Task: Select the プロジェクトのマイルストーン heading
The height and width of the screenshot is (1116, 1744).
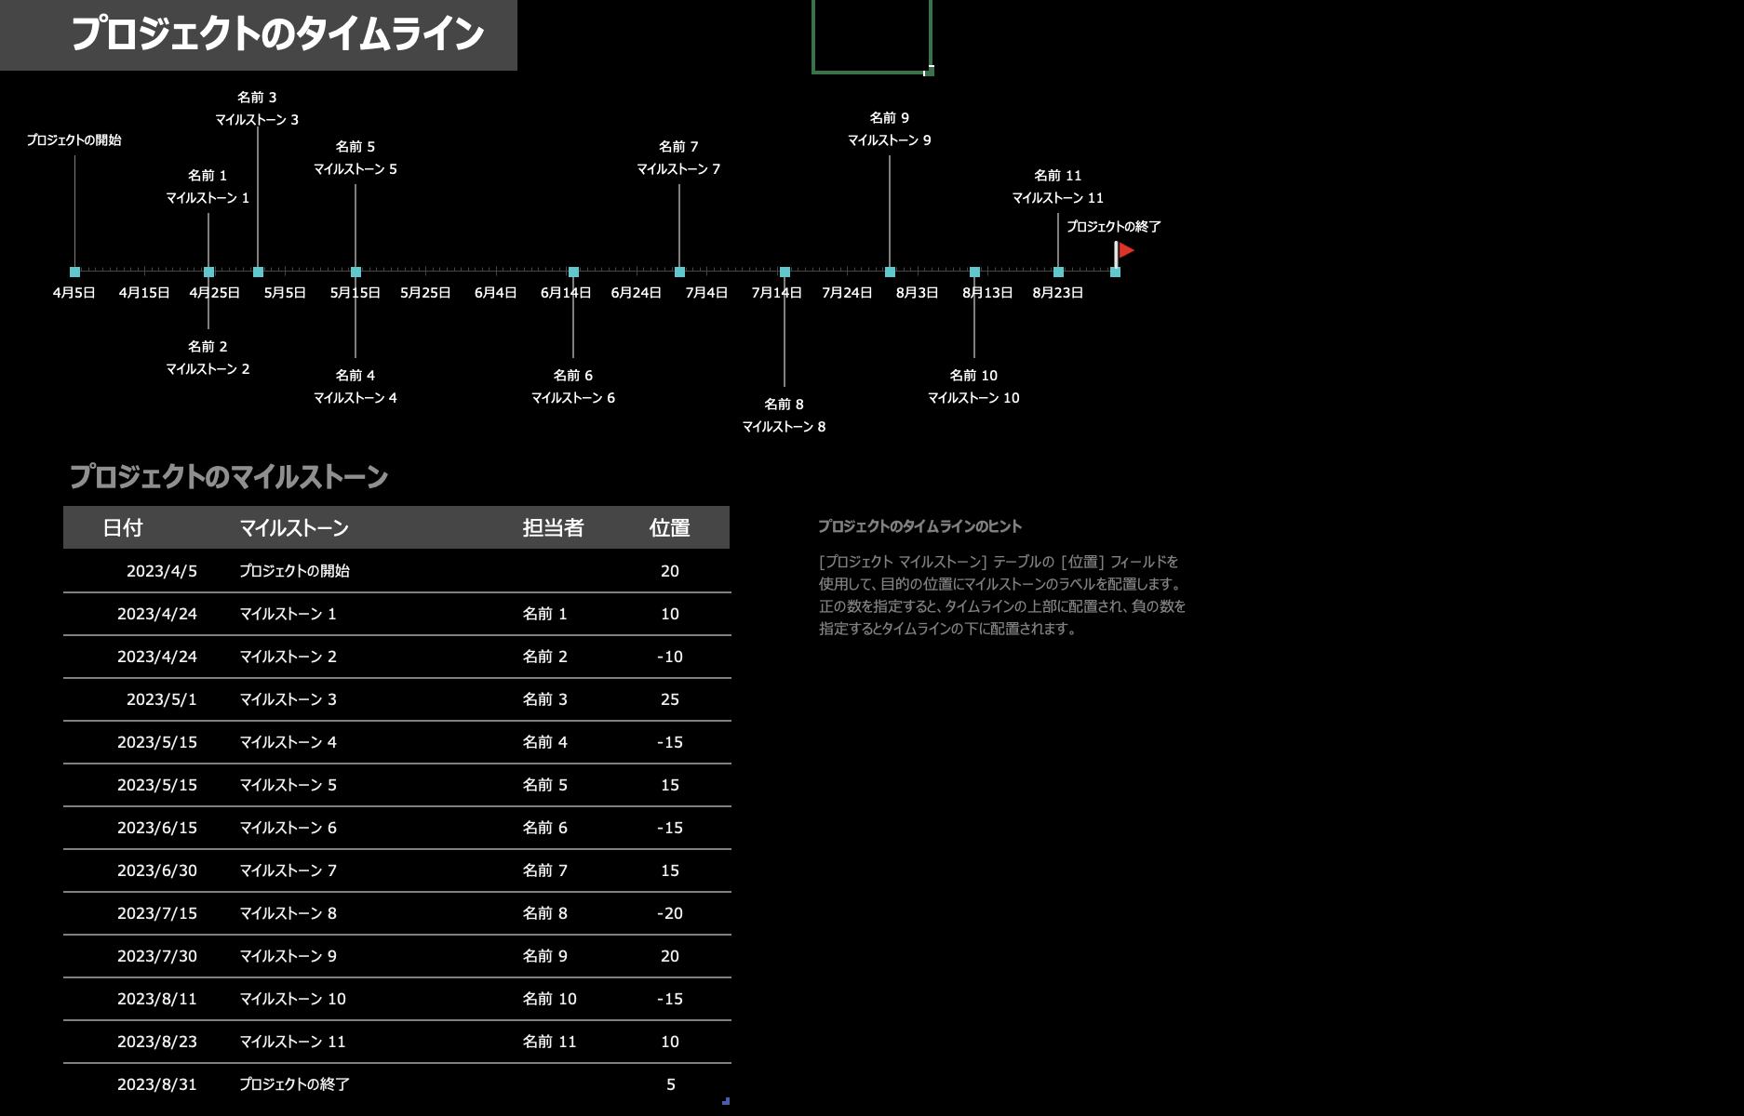Action: (x=229, y=477)
